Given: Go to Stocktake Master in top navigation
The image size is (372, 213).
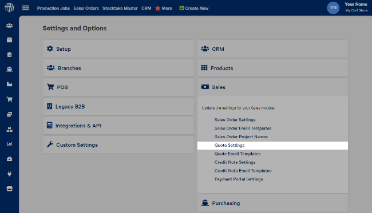Looking at the screenshot, I should [120, 9].
